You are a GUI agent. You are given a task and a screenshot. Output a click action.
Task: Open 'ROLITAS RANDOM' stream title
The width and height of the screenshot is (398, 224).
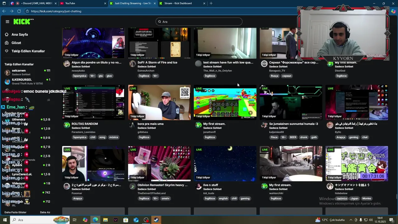[x=85, y=124]
